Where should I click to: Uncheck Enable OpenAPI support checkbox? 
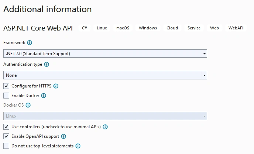click(x=6, y=136)
